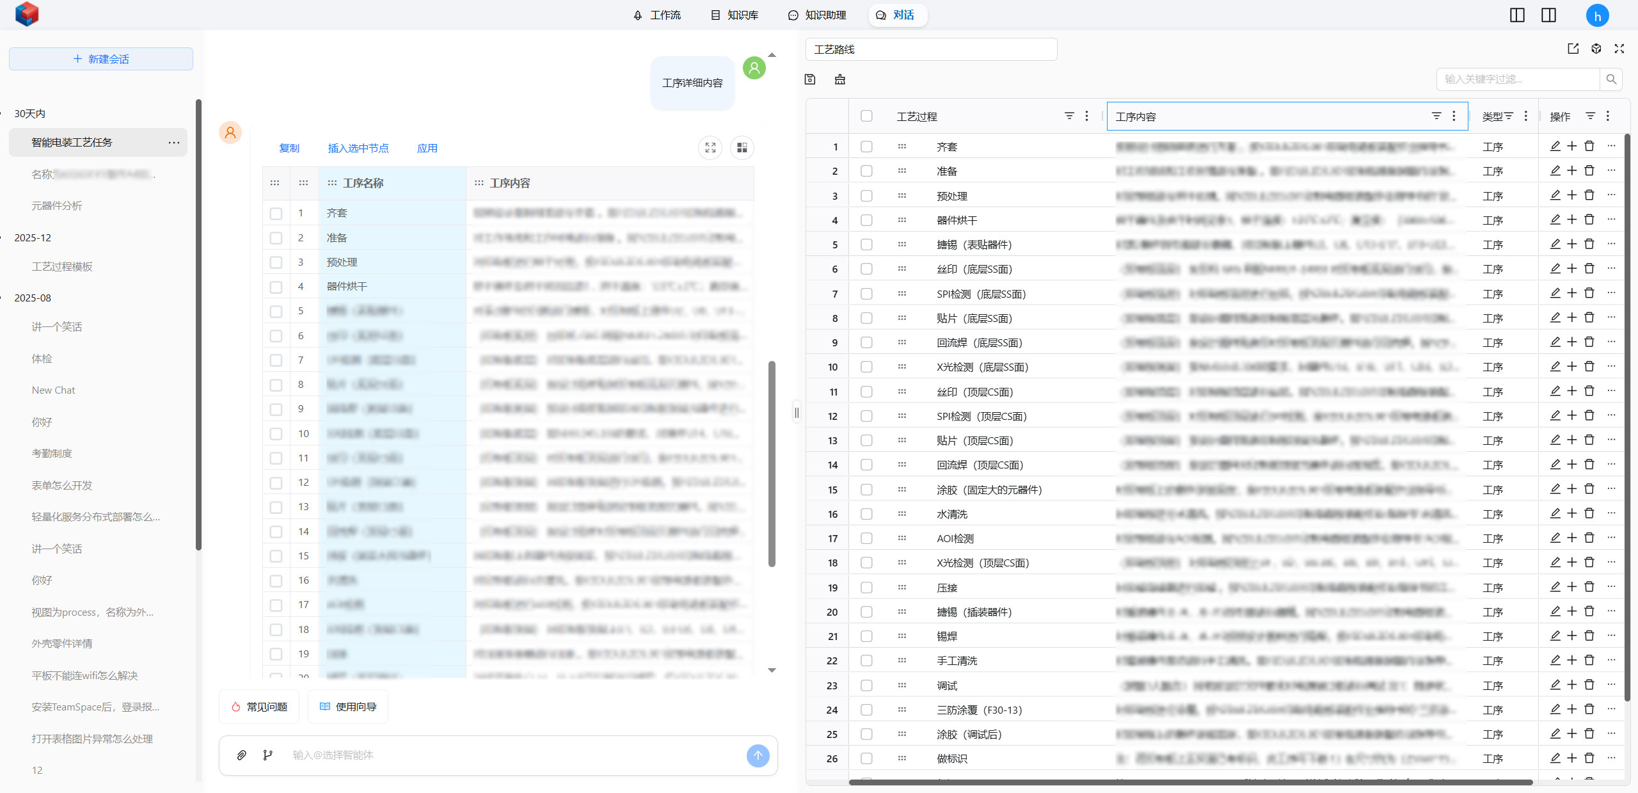Toggle the select-all checkbox in 工艺过程 header
Image resolution: width=1638 pixels, height=793 pixels.
pyautogui.click(x=866, y=116)
